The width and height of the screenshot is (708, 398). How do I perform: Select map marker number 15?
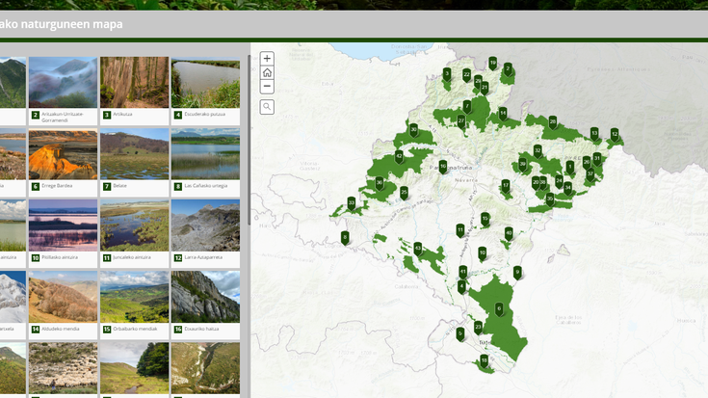[x=485, y=219]
